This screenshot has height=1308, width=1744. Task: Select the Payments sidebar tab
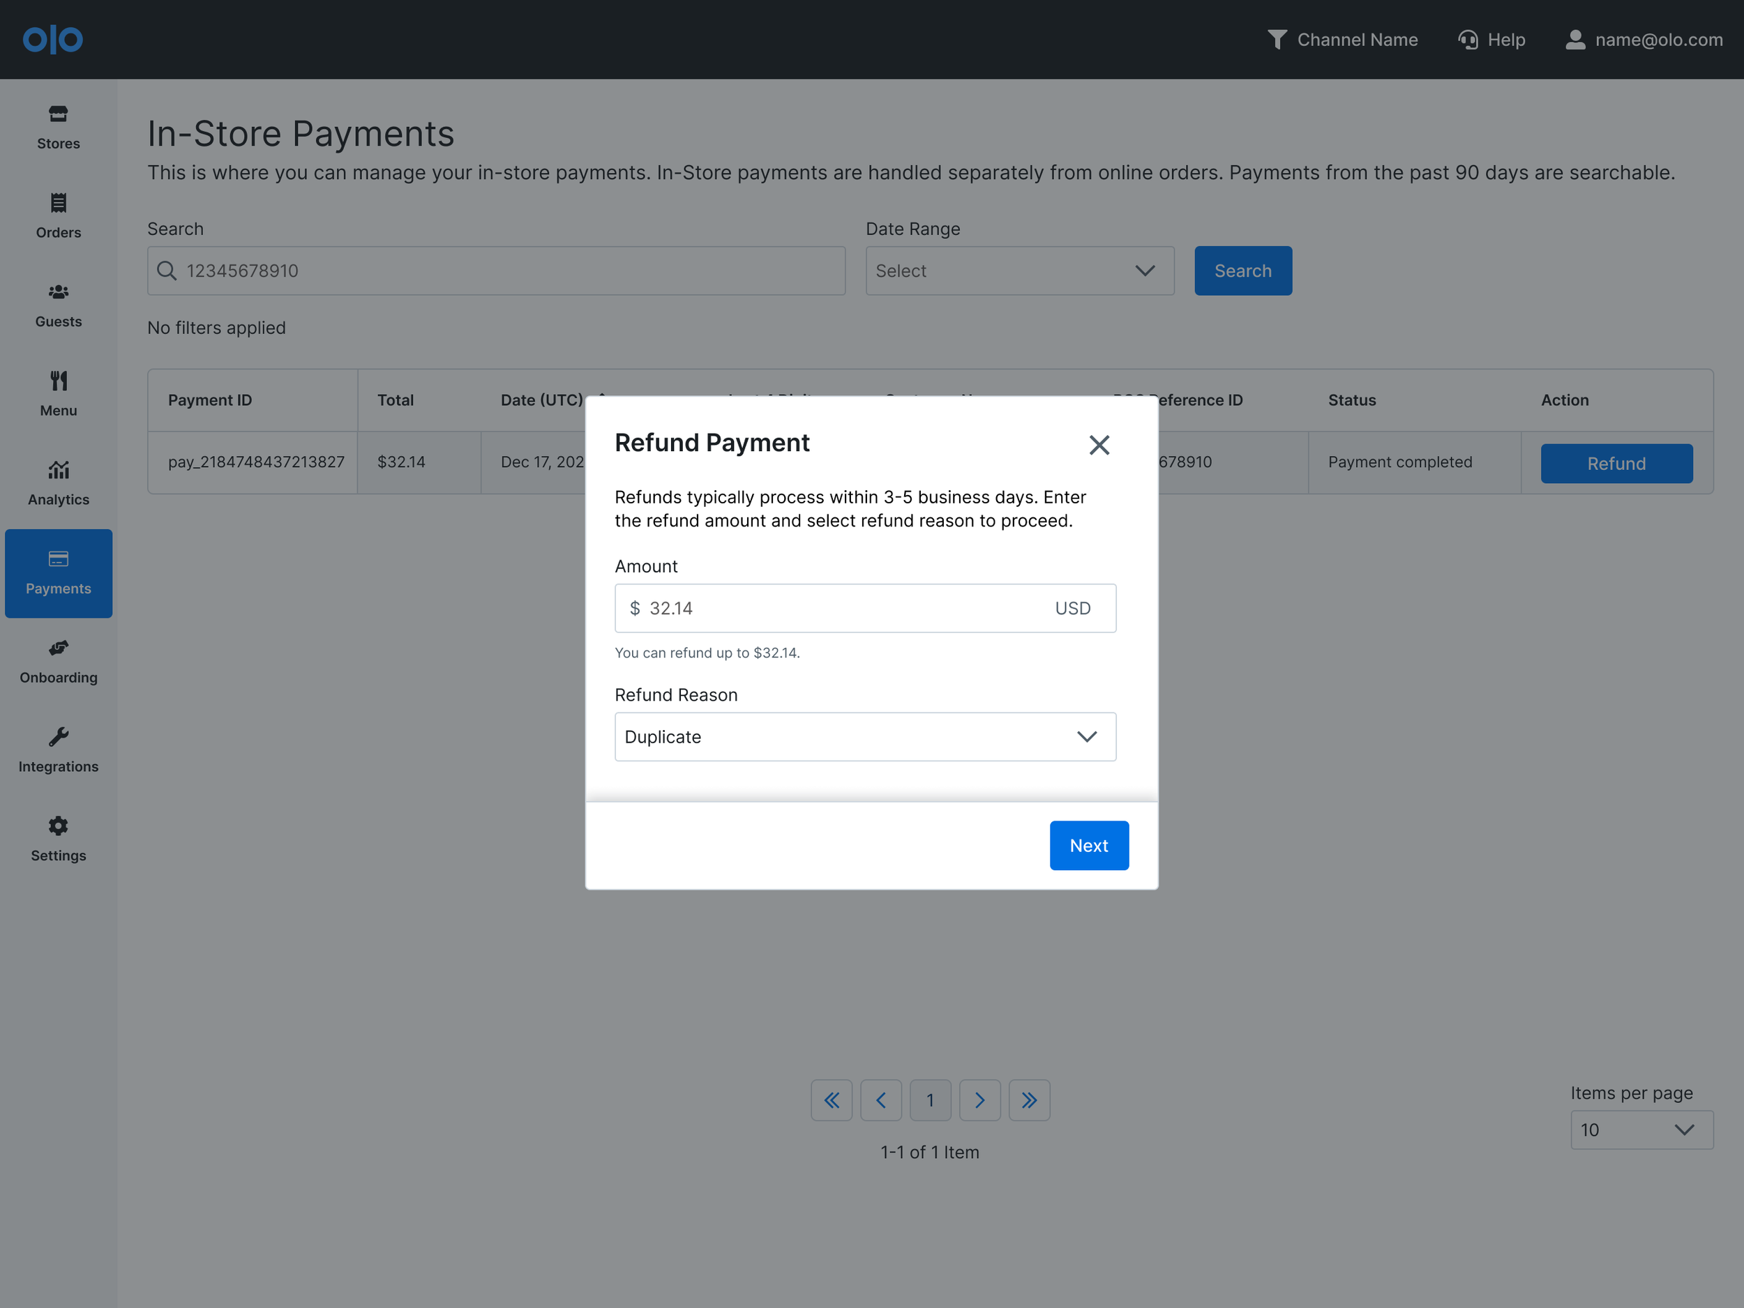click(59, 573)
